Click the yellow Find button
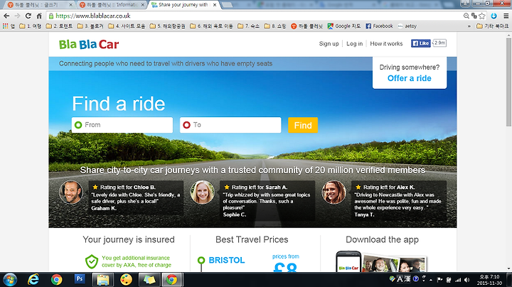The height and width of the screenshot is (287, 512). click(303, 125)
